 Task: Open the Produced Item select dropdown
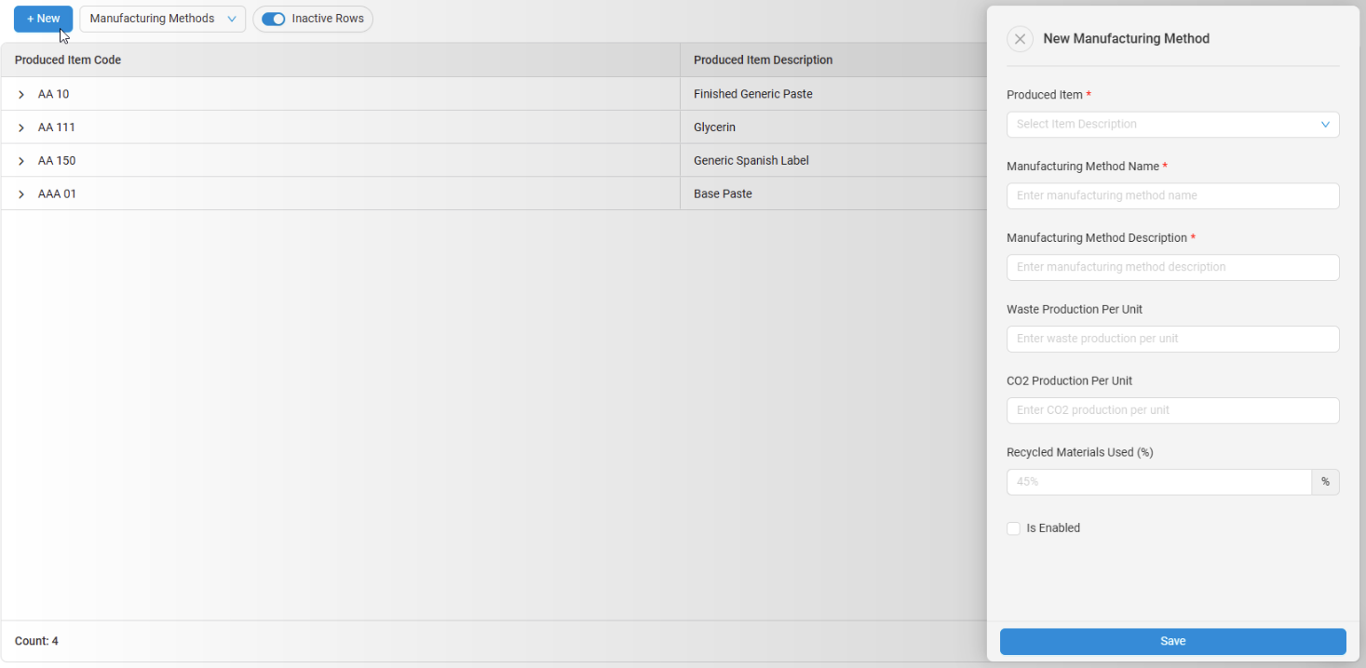[1171, 125]
